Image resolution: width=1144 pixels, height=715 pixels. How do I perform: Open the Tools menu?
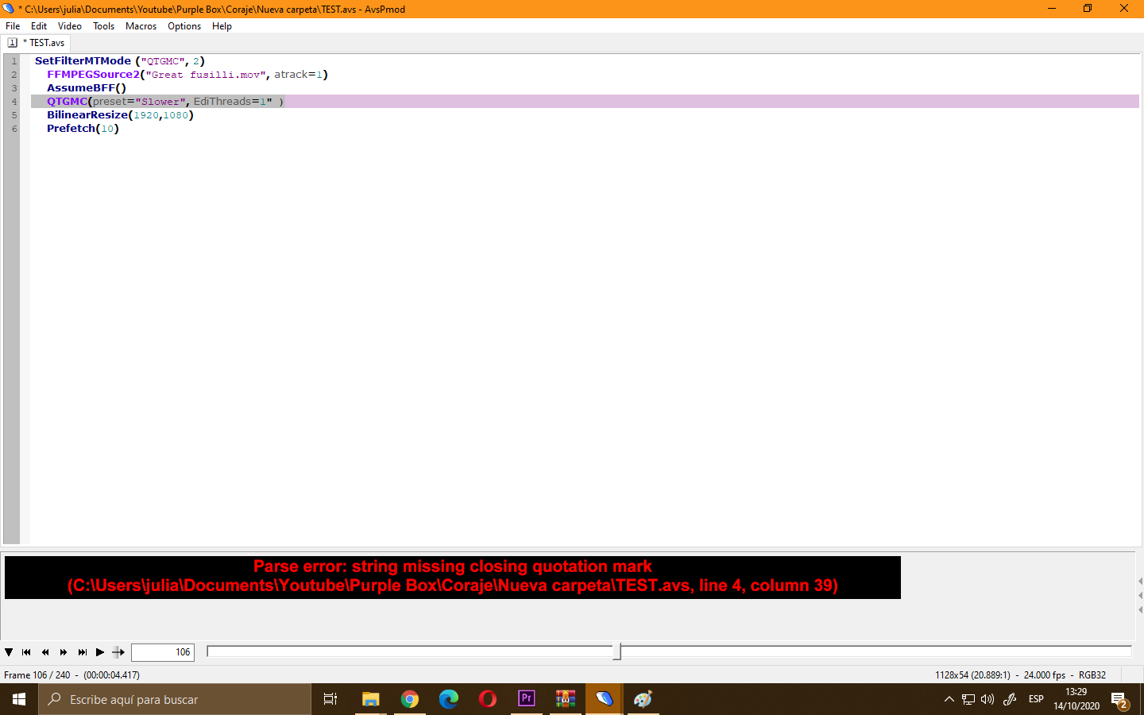click(x=104, y=26)
